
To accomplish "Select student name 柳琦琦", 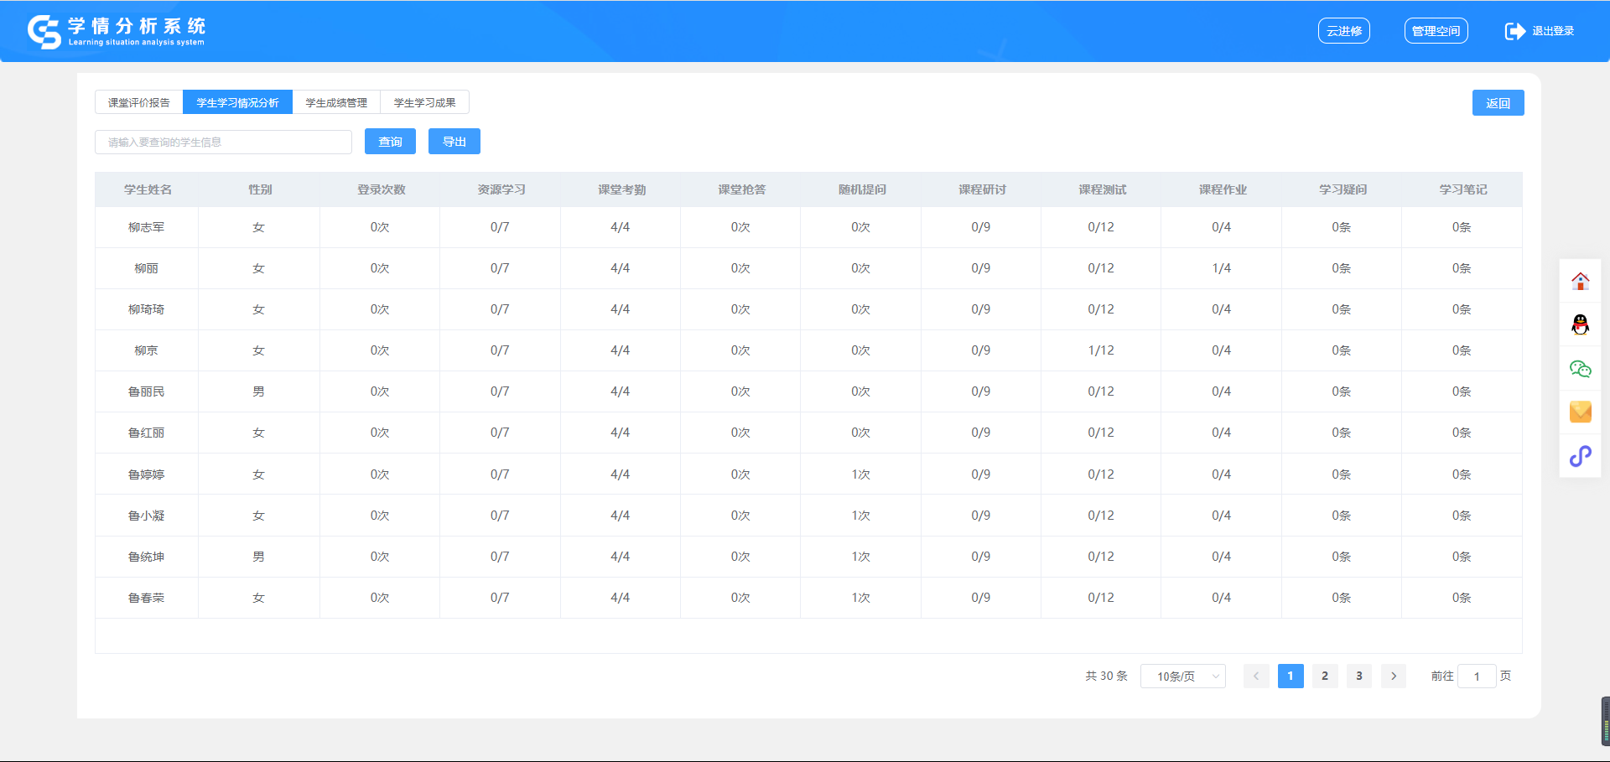I will tap(146, 309).
